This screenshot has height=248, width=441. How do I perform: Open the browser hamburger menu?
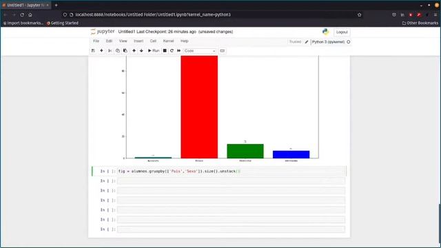tap(435, 14)
